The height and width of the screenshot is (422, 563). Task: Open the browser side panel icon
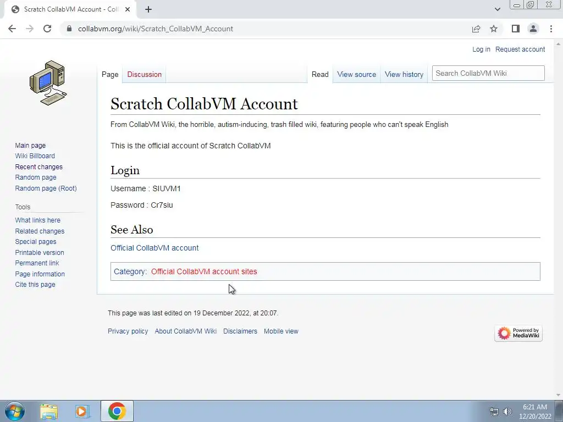(516, 29)
